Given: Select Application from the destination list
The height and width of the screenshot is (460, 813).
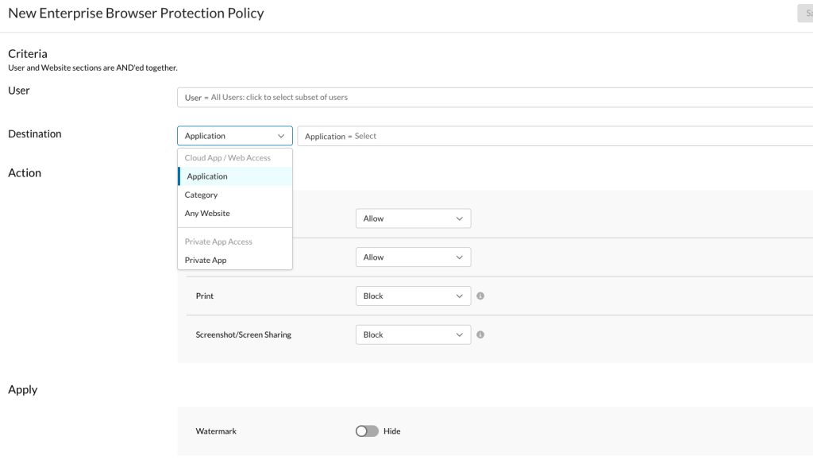Looking at the screenshot, I should (x=235, y=176).
